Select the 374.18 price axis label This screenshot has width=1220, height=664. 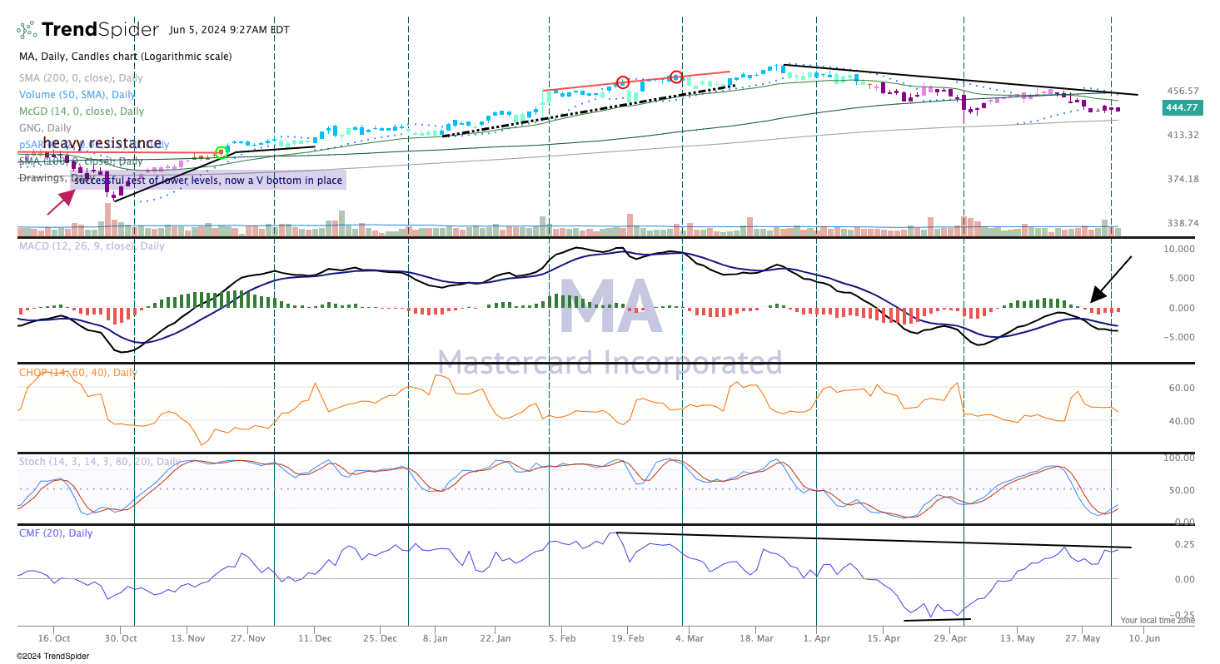click(1183, 179)
